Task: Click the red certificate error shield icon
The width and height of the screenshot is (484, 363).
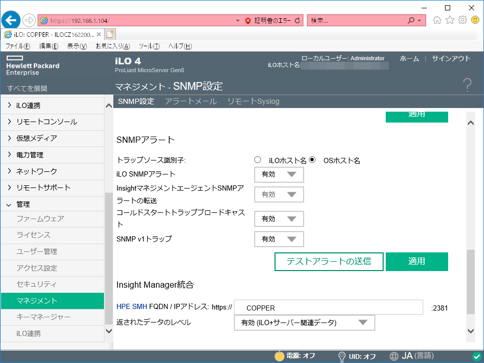Action: (x=247, y=21)
